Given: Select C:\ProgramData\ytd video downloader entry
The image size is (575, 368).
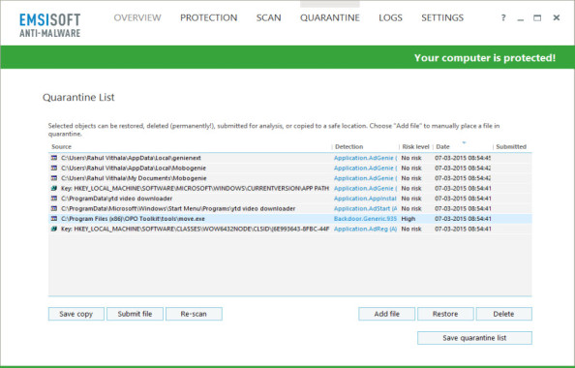Looking at the screenshot, I should 116,199.
